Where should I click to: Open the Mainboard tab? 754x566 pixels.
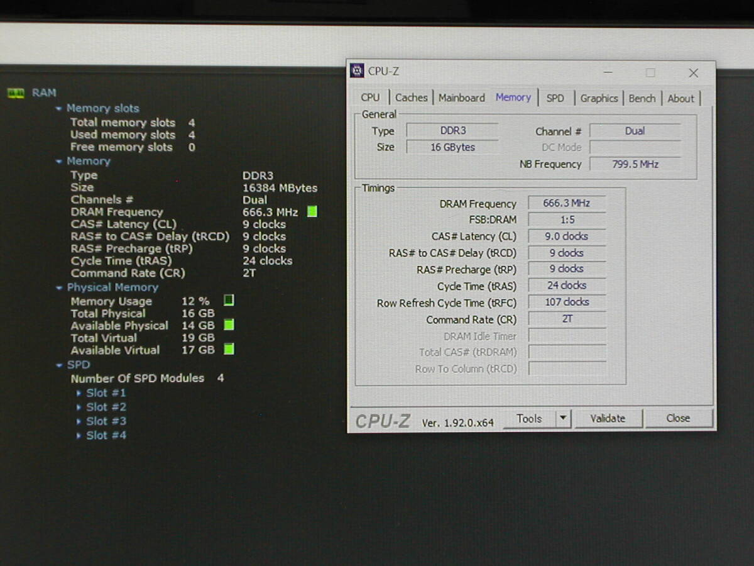point(462,97)
